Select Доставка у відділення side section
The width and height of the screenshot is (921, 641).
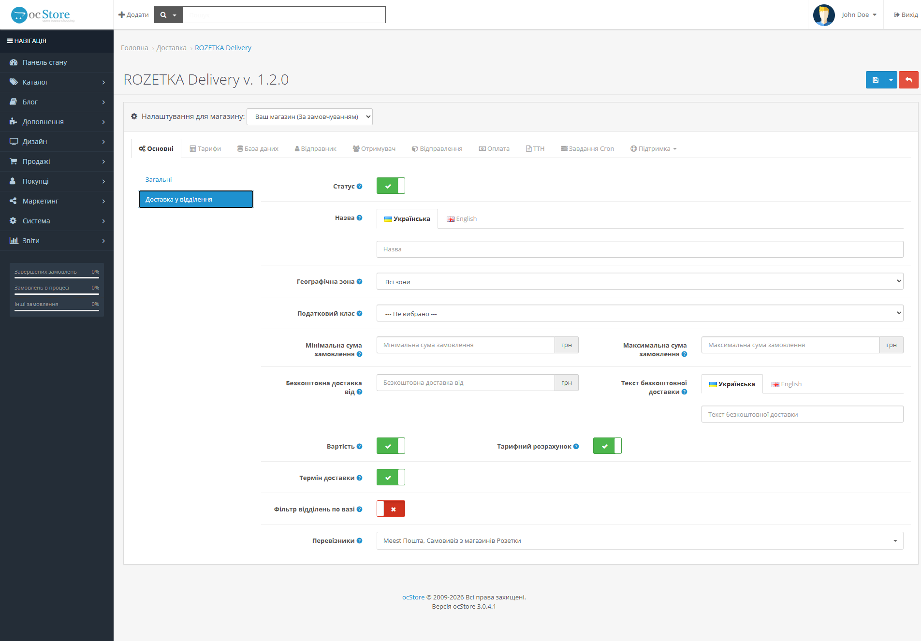[x=196, y=199]
